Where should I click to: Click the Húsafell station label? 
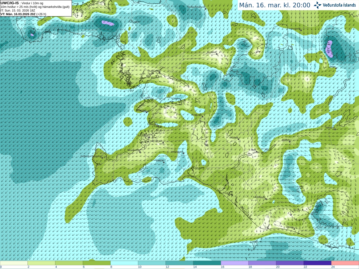[x=211, y=52]
